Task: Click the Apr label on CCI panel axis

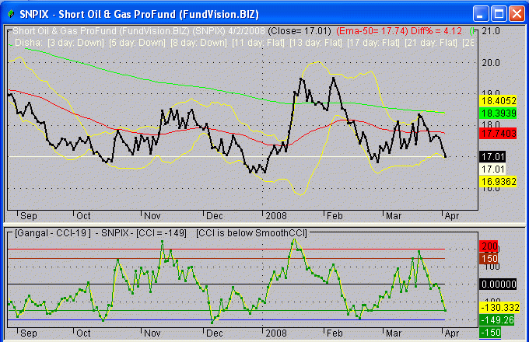Action: 452,333
